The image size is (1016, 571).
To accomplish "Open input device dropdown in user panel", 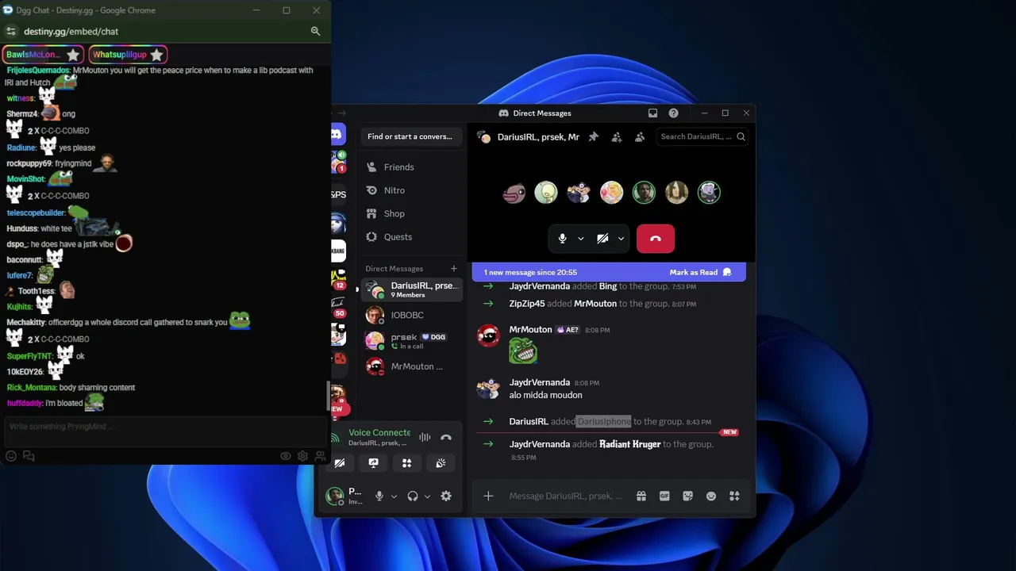I will point(394,496).
